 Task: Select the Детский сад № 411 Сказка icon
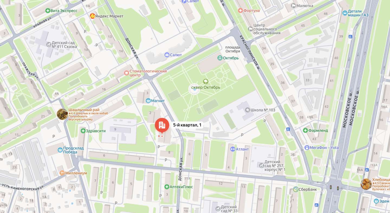49,44
